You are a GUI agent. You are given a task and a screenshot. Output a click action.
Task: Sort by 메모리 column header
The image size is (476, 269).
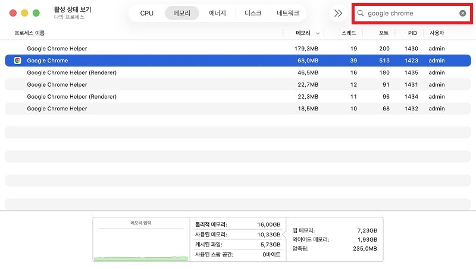303,33
